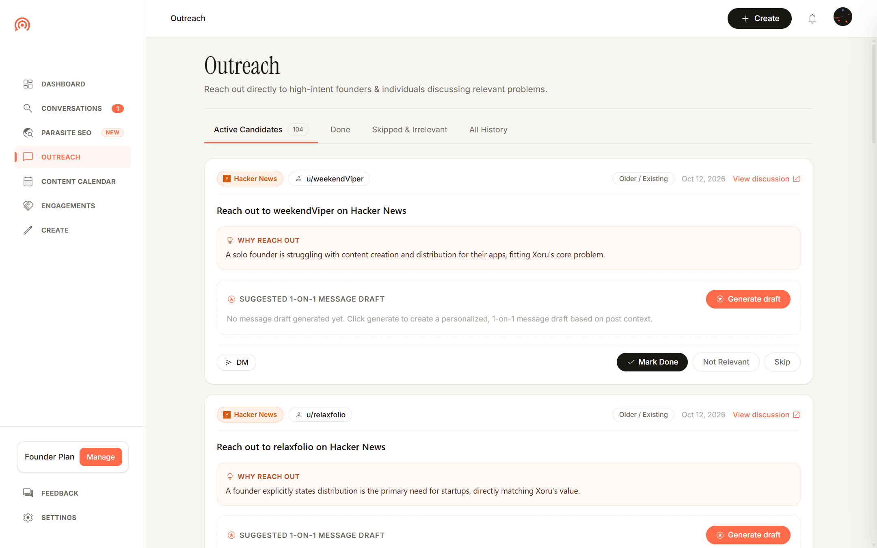877x548 pixels.
Task: Click the Content Calendar icon
Action: point(28,181)
